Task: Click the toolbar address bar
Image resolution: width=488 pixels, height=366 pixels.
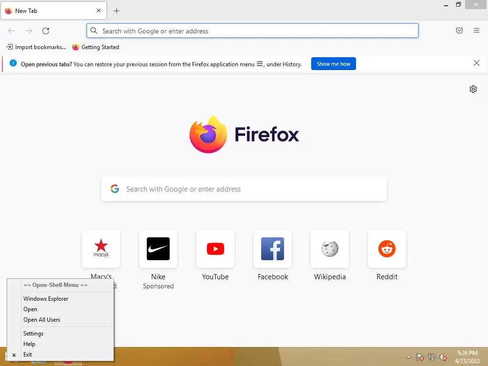Action: pyautogui.click(x=253, y=31)
